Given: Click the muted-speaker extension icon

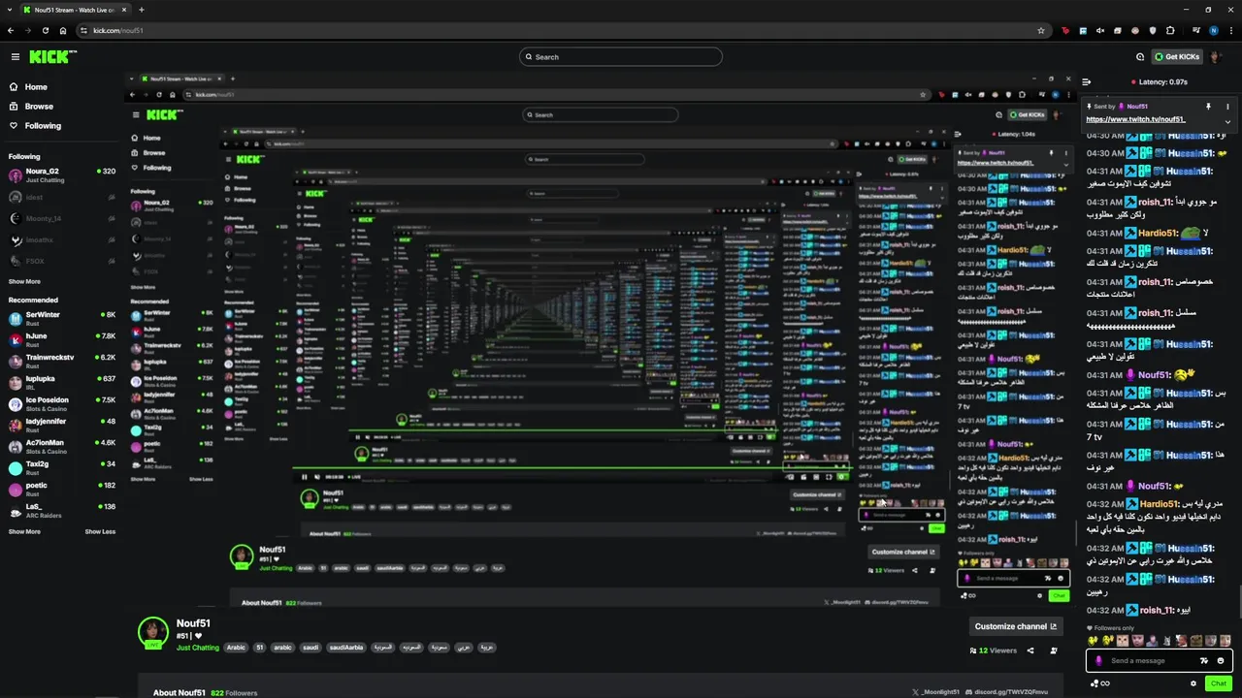Looking at the screenshot, I should (1100, 30).
